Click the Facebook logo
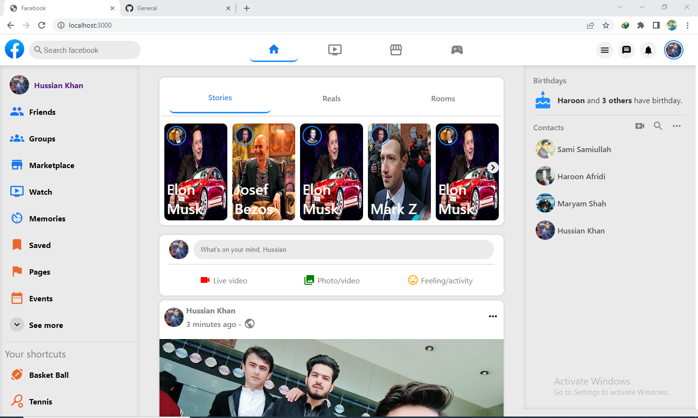 [x=15, y=49]
